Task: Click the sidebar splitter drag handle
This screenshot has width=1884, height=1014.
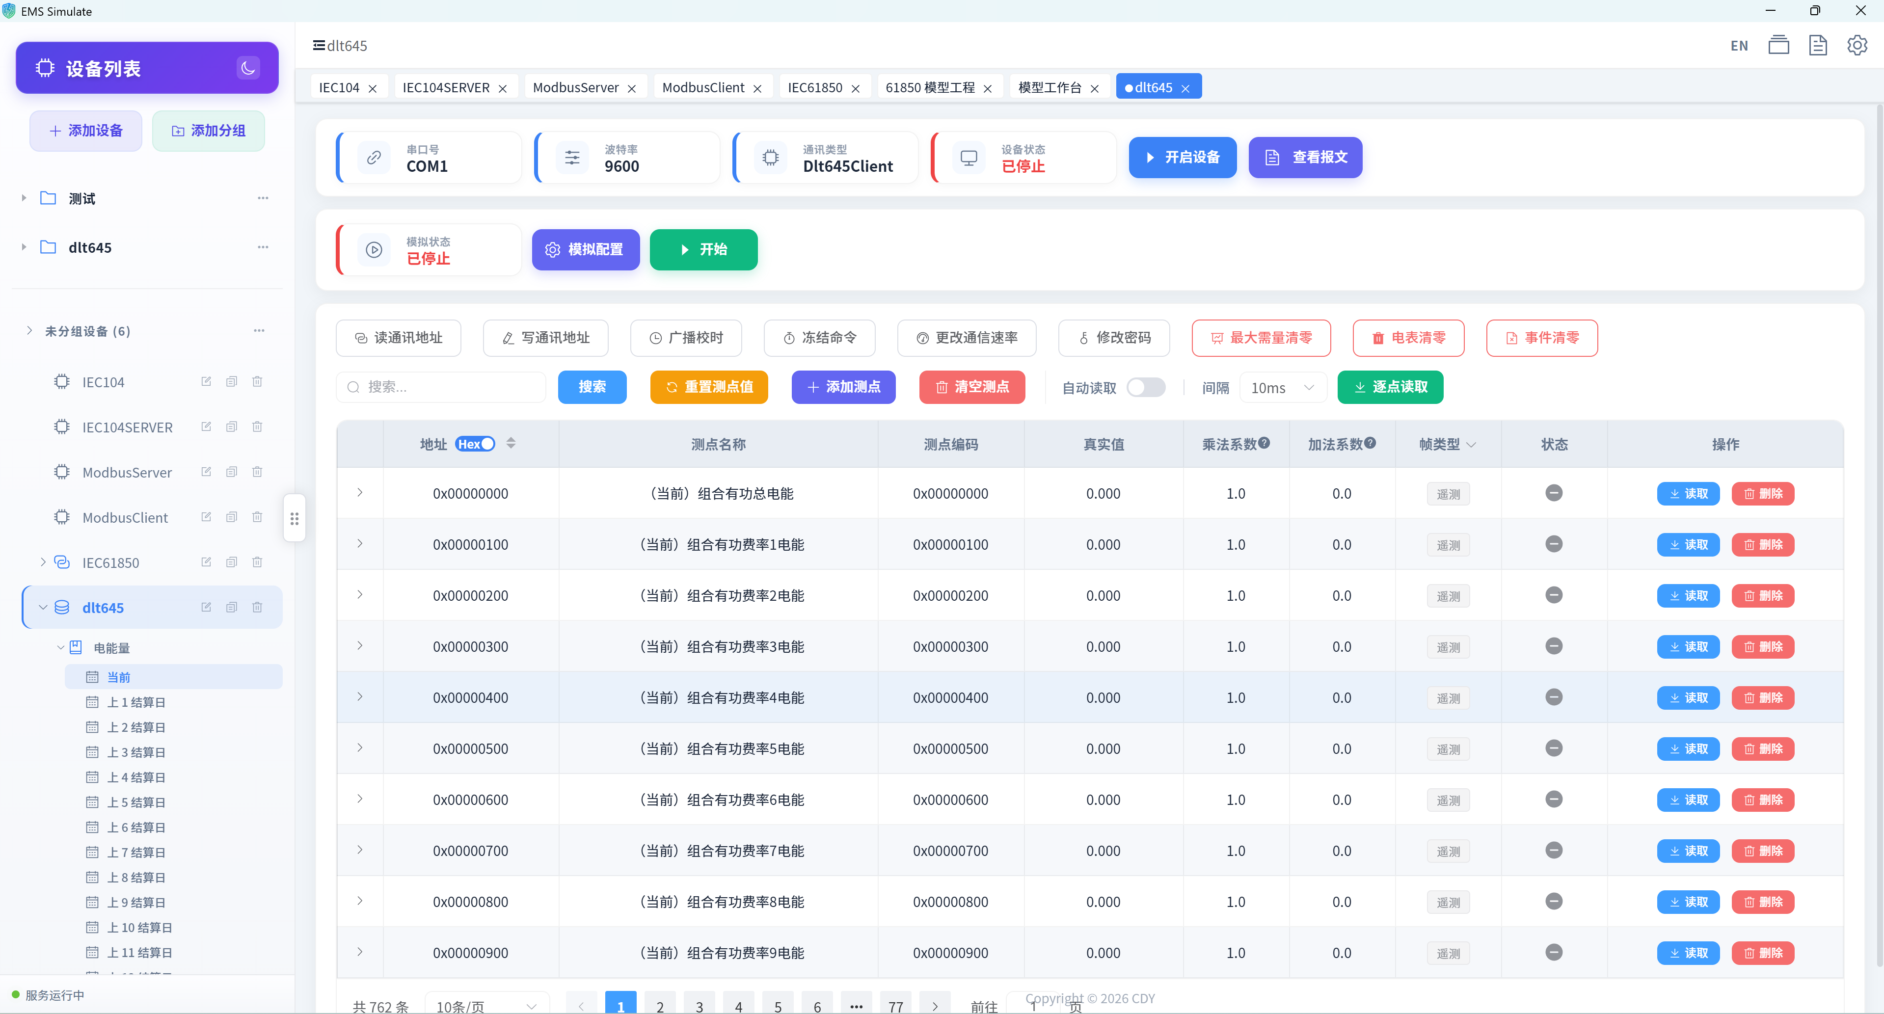Action: point(294,518)
